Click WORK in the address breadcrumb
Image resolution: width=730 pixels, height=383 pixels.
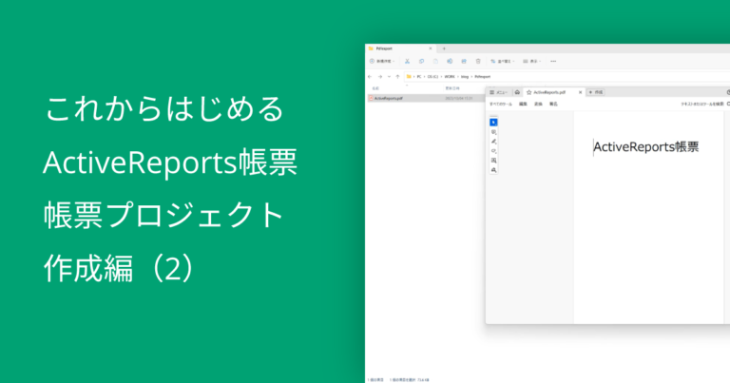pos(450,77)
